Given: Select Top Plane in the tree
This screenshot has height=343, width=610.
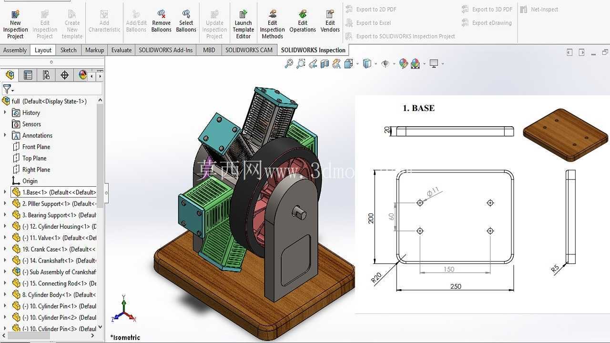Looking at the screenshot, I should [x=29, y=158].
